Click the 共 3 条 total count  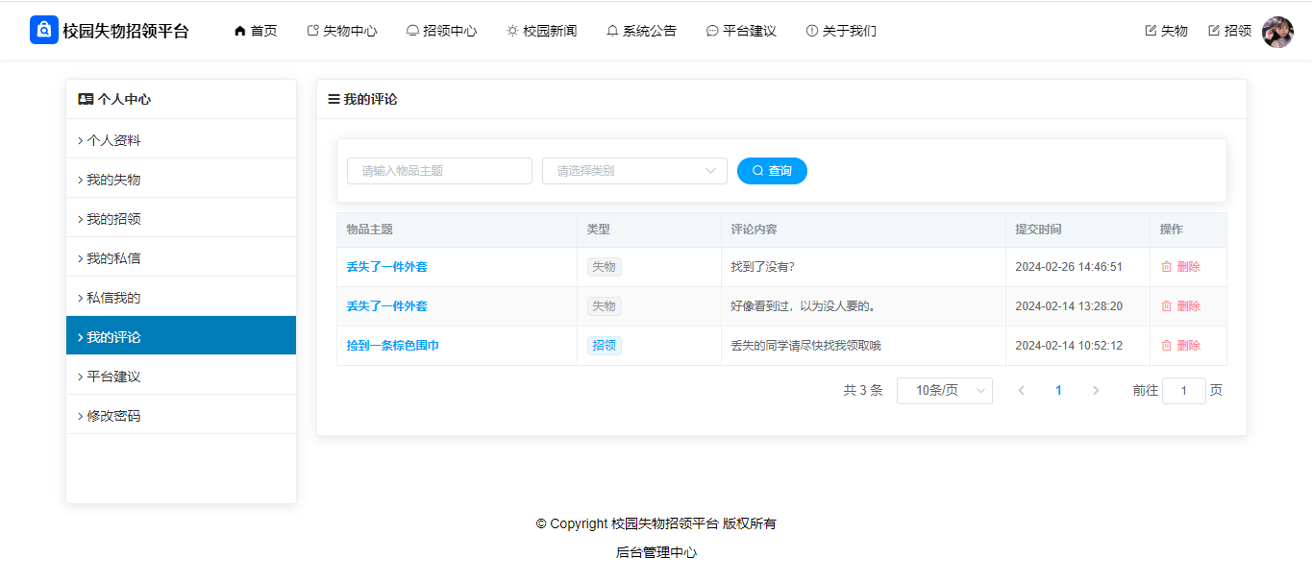point(863,391)
